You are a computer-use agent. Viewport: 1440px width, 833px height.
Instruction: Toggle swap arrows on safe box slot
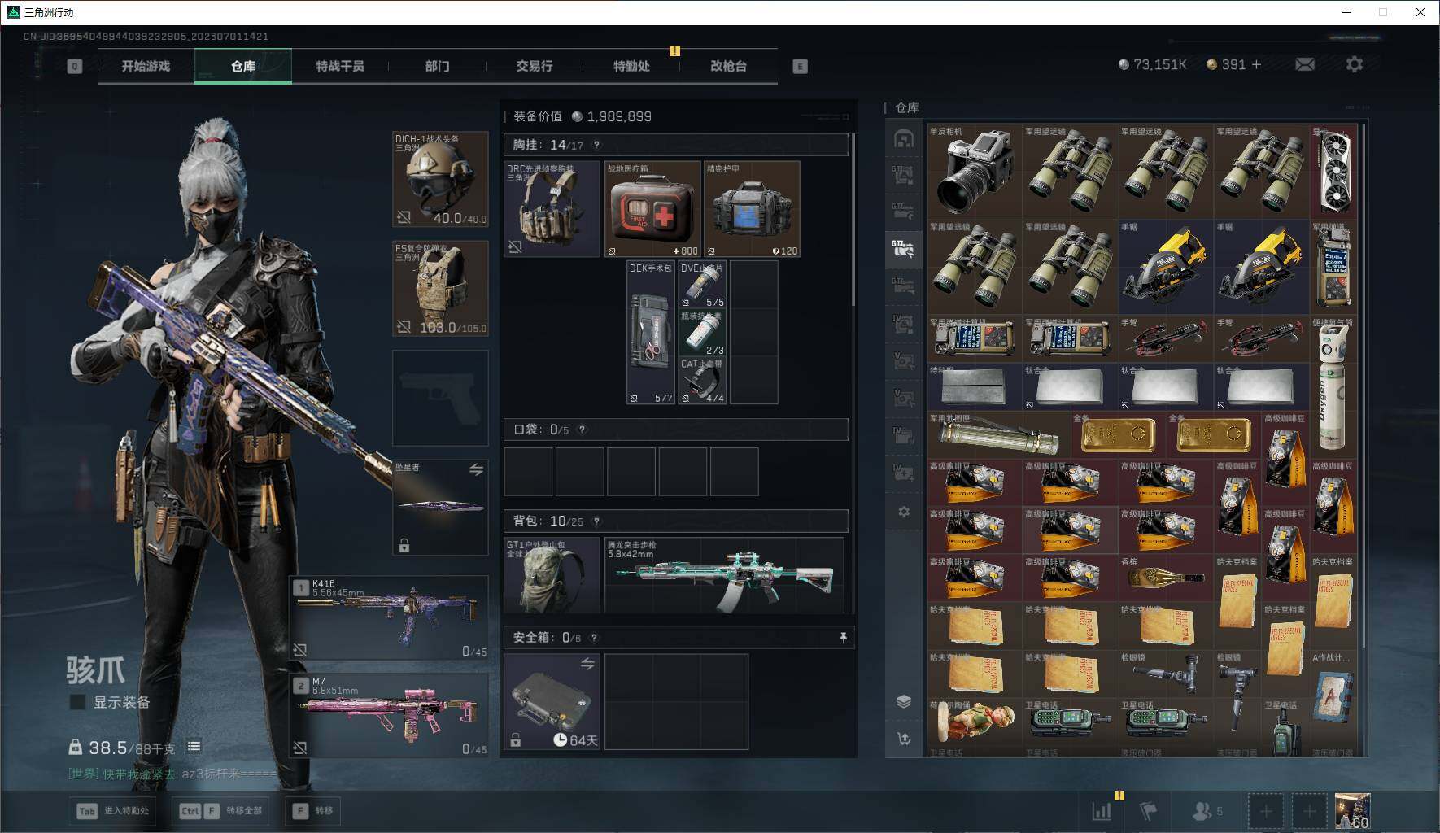coord(587,665)
